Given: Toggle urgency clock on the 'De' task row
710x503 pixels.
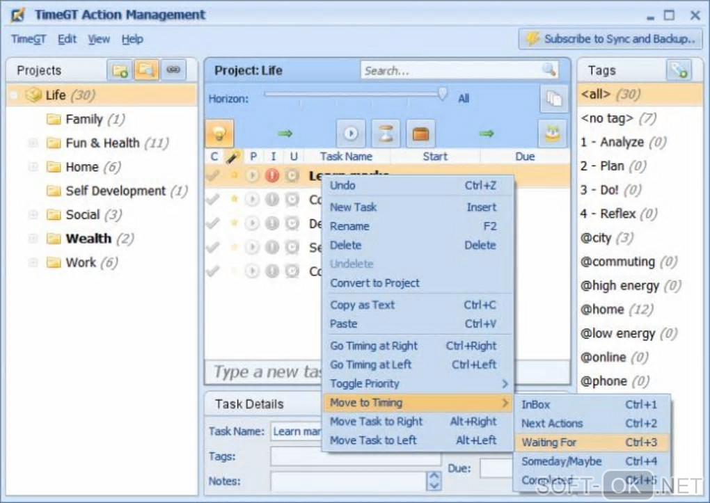Looking at the screenshot, I should [292, 223].
